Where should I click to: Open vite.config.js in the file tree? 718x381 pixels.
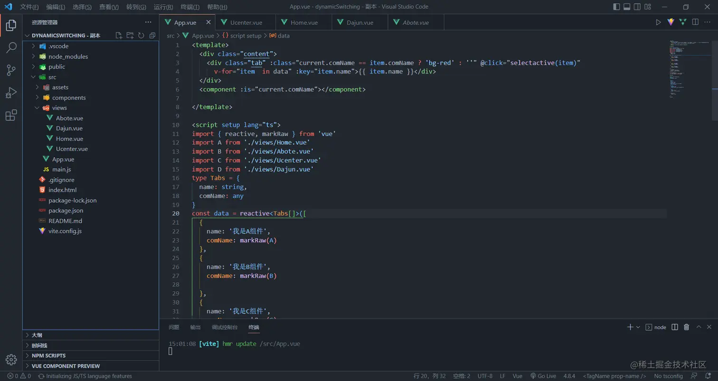[x=90, y=231]
